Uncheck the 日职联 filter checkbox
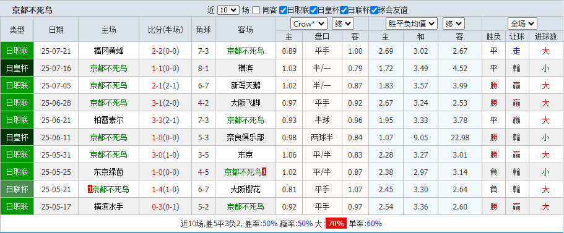Image resolution: width=564 pixels, height=233 pixels. coord(283,10)
